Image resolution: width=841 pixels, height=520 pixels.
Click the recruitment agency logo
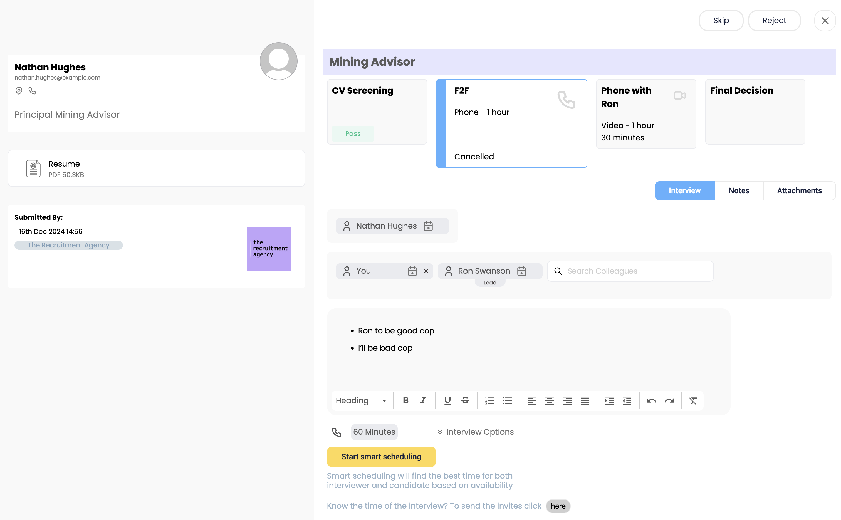(269, 249)
